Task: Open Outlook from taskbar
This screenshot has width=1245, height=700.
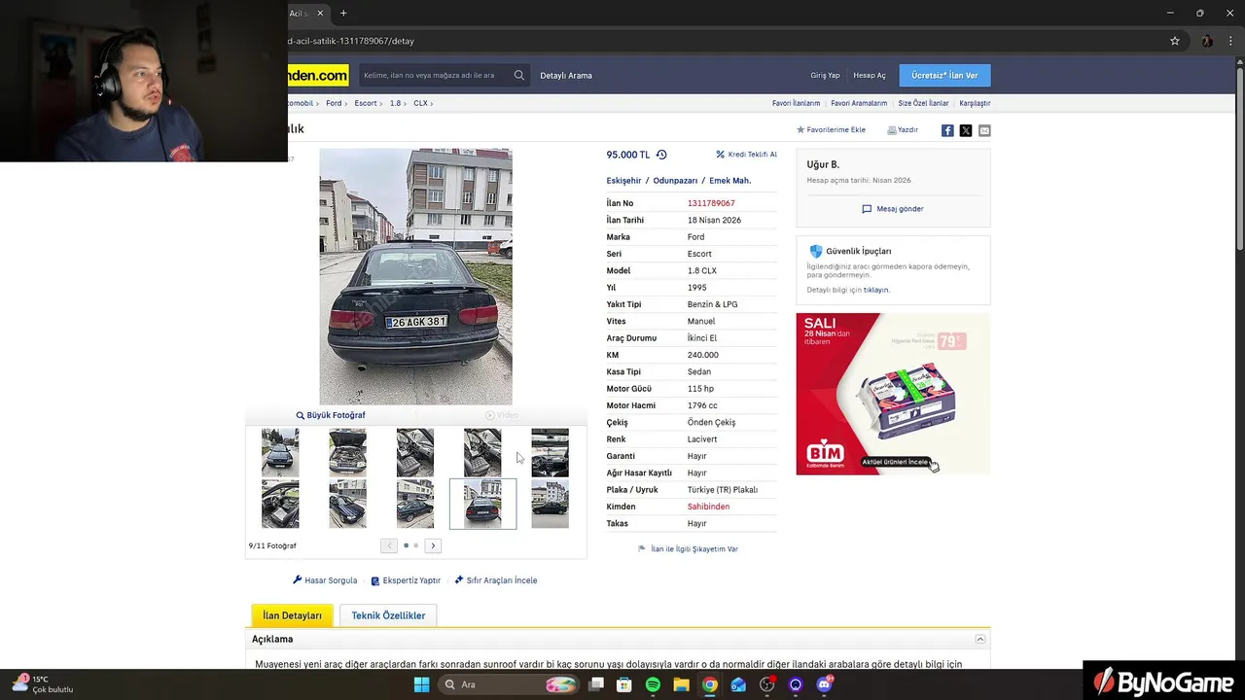Action: click(738, 684)
